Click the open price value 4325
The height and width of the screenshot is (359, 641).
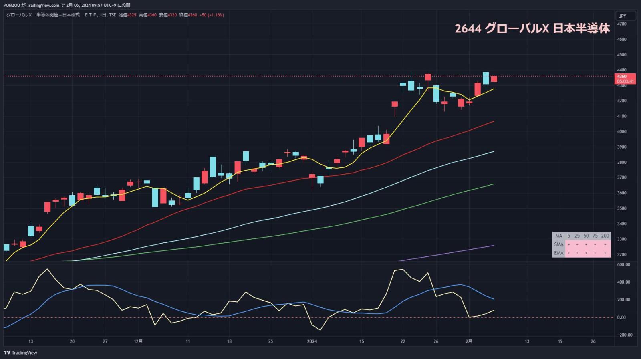pyautogui.click(x=132, y=15)
